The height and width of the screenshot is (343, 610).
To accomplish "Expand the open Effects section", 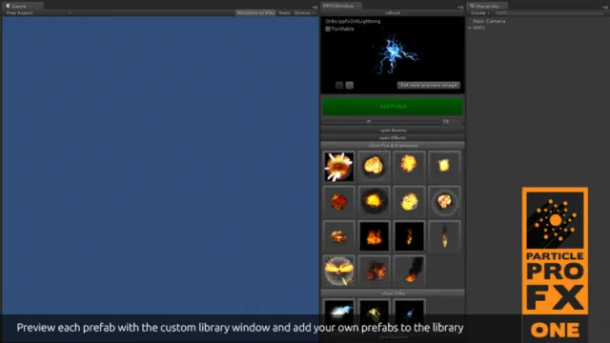I will coord(393,137).
